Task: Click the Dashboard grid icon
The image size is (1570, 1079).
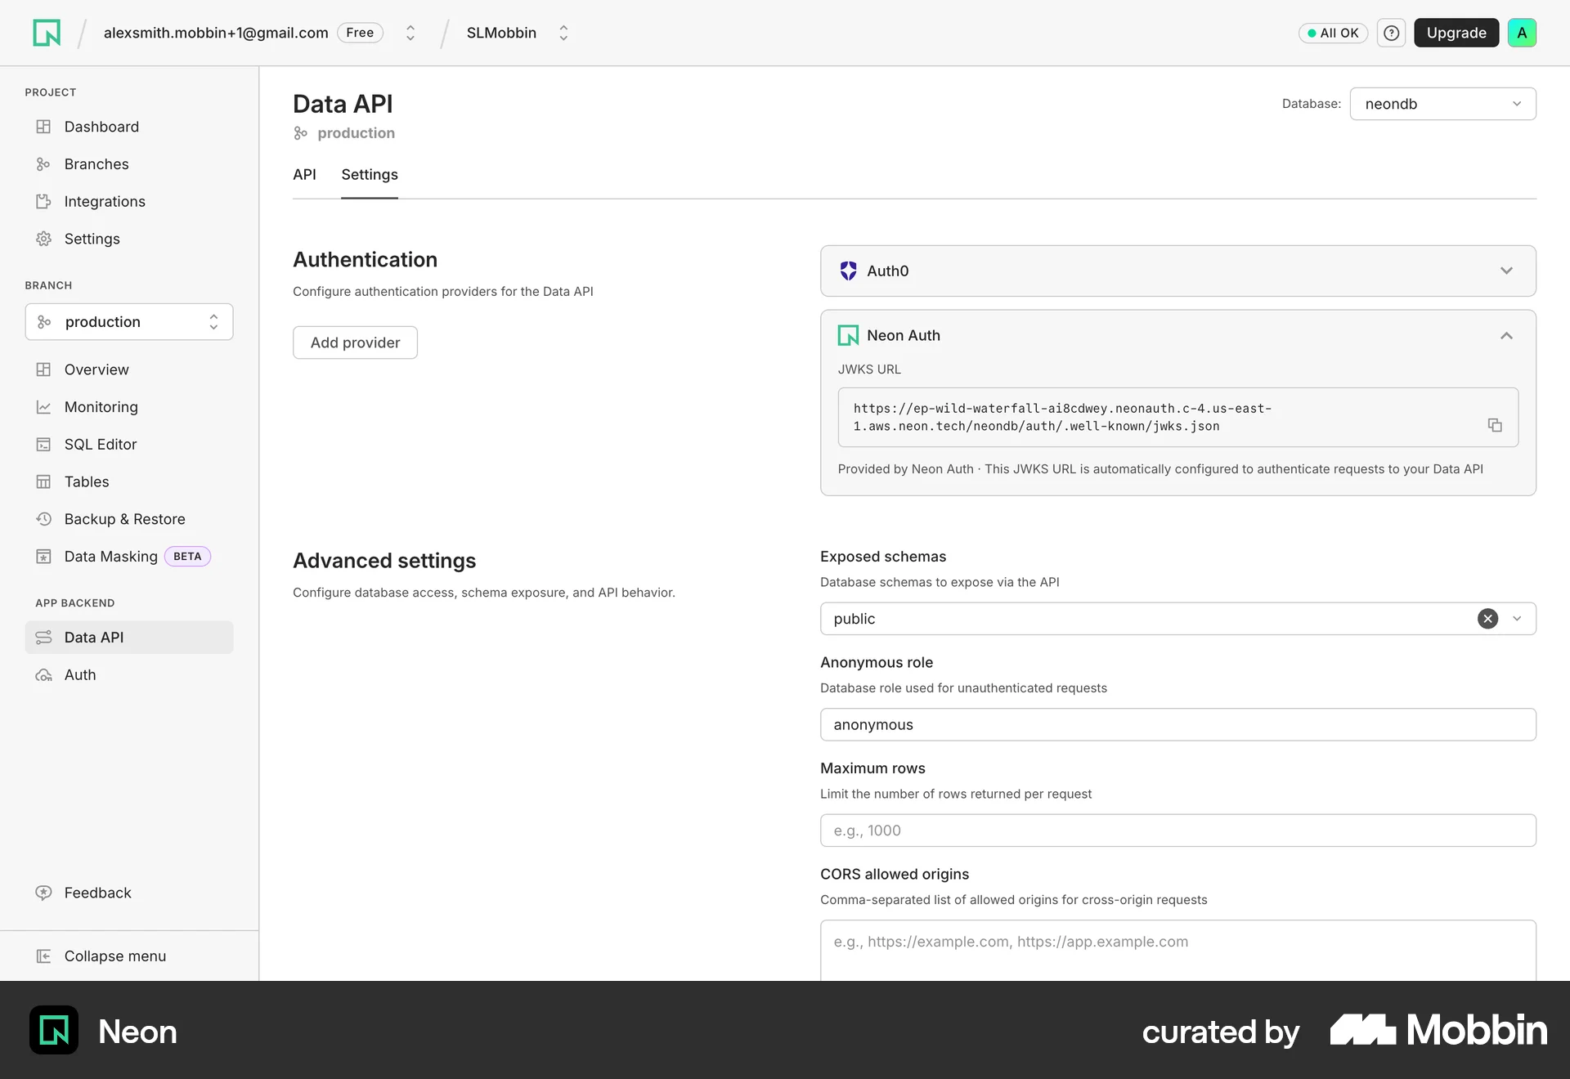Action: pyautogui.click(x=43, y=127)
